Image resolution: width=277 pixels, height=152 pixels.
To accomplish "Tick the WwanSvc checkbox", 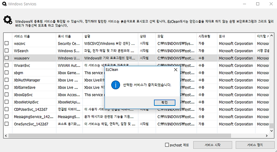I will [7, 65].
